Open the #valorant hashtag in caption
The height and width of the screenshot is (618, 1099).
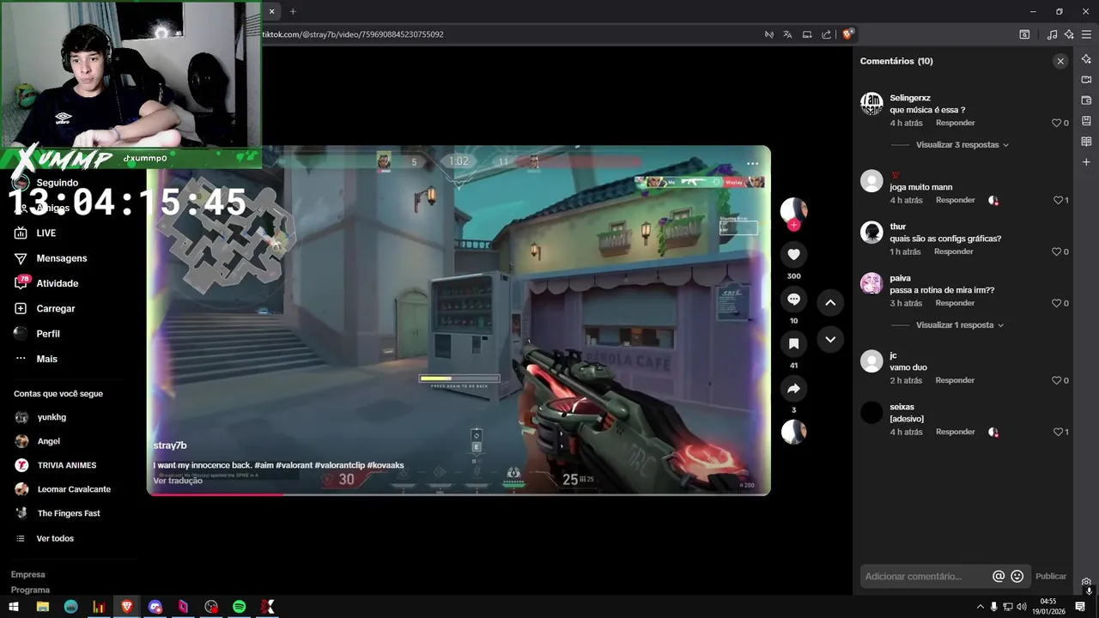pos(295,465)
